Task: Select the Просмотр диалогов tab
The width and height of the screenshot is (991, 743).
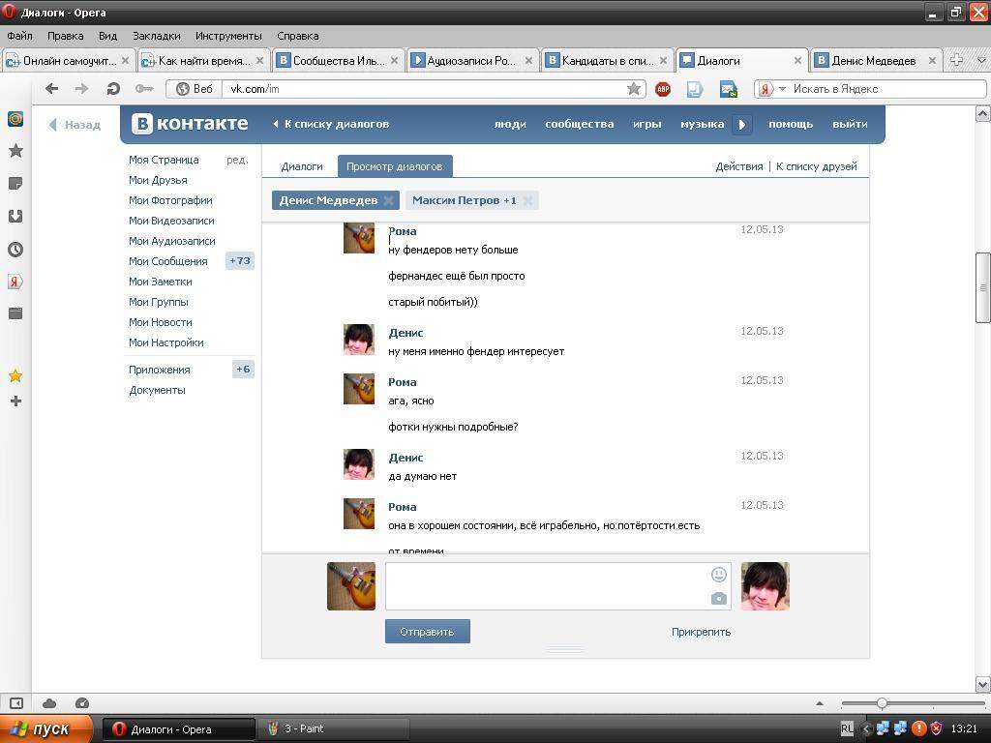Action: click(395, 166)
